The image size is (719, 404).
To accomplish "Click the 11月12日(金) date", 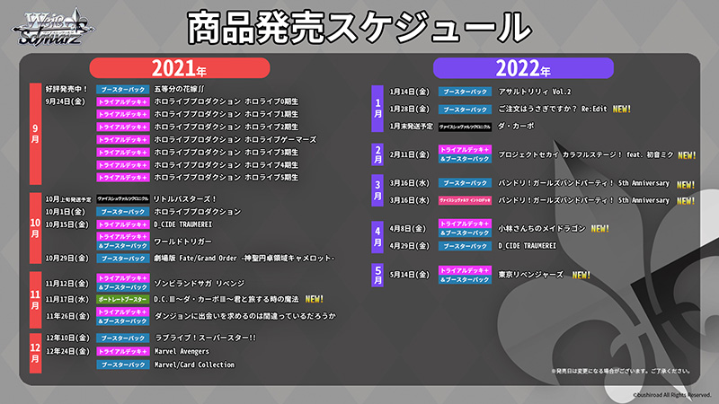I will point(67,284).
